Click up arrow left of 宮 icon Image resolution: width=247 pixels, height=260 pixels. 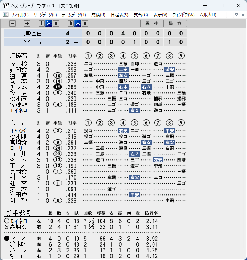click(x=70, y=24)
